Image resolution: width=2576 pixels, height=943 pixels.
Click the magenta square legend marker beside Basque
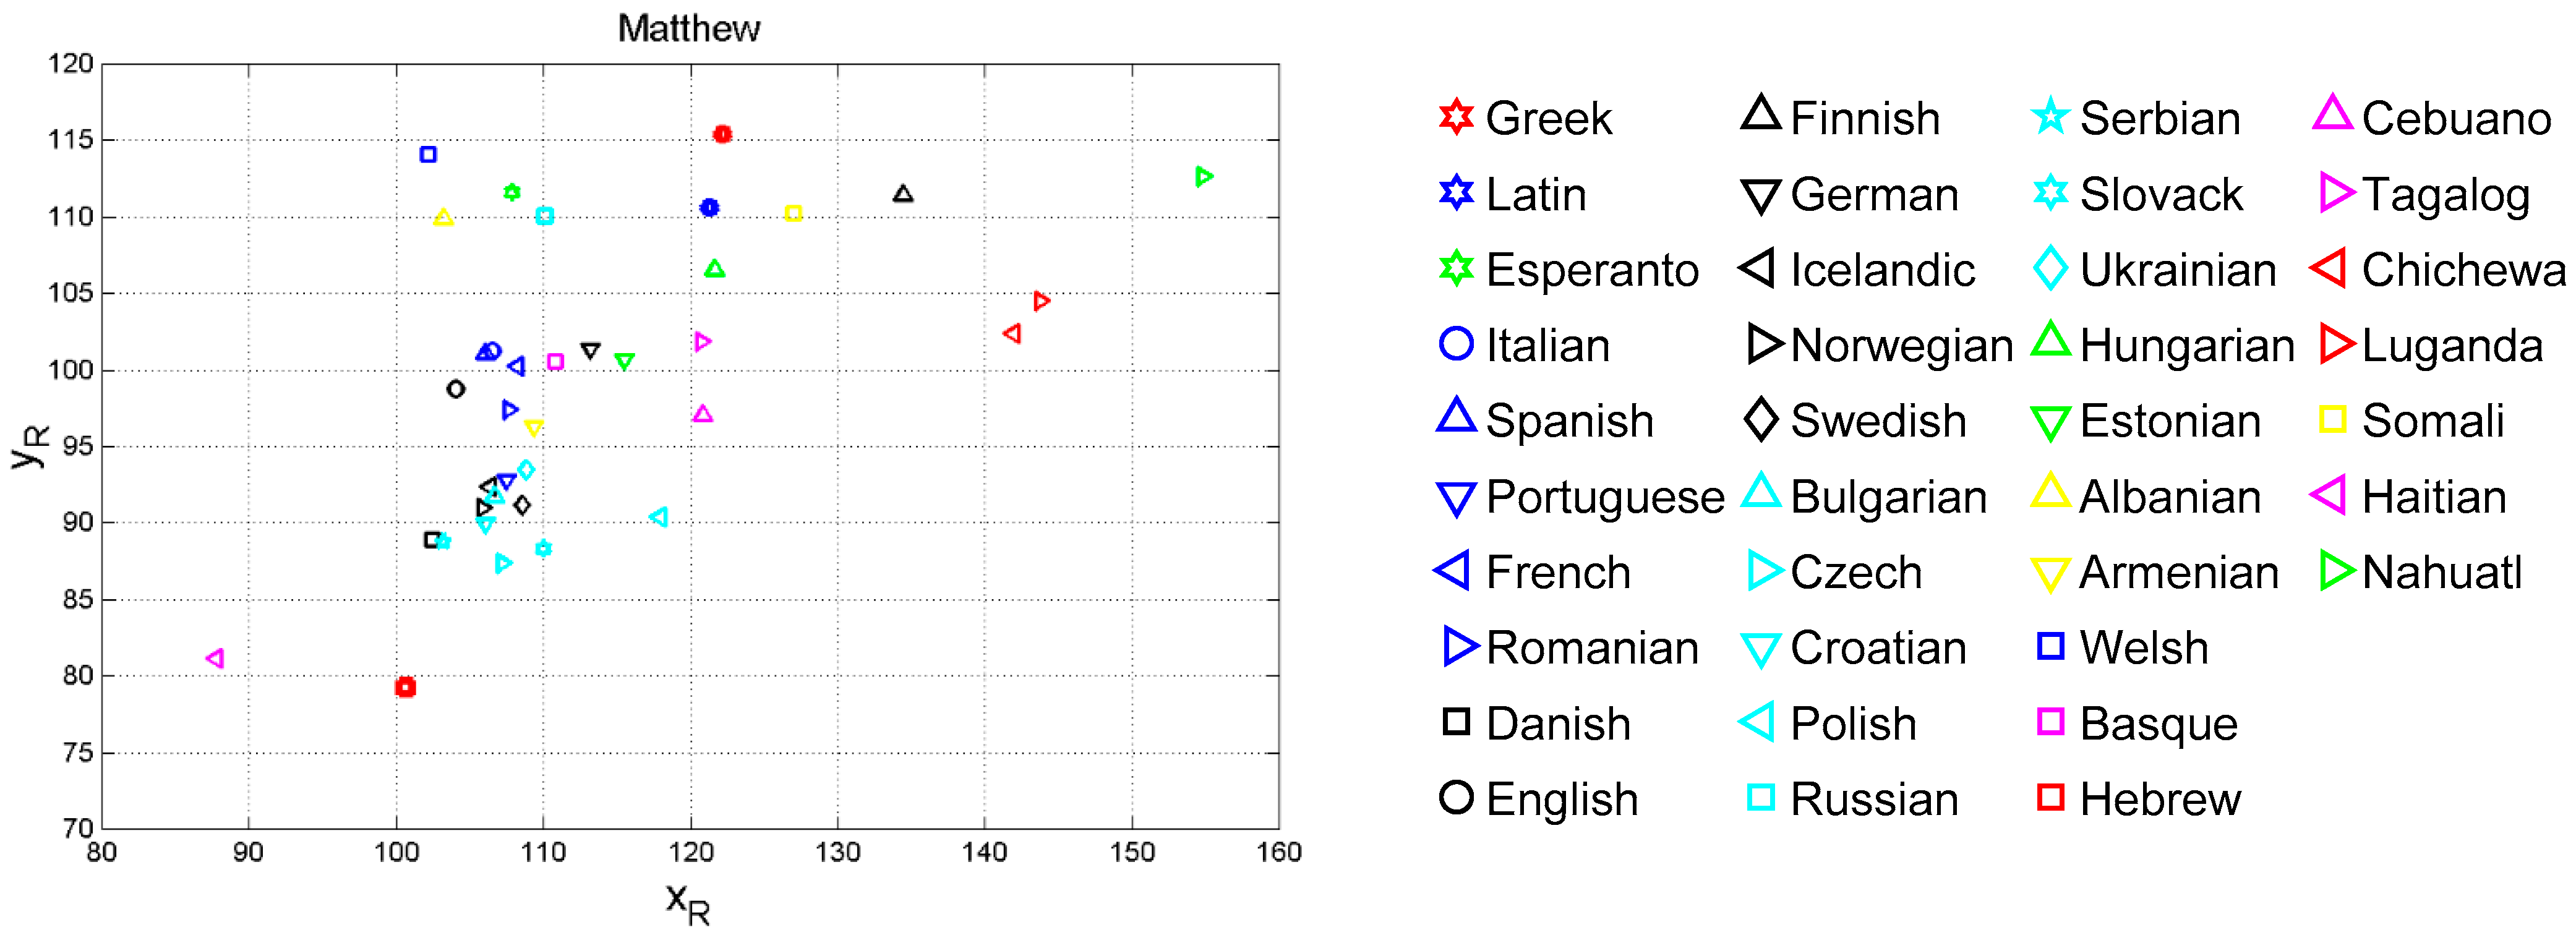[x=2051, y=722]
